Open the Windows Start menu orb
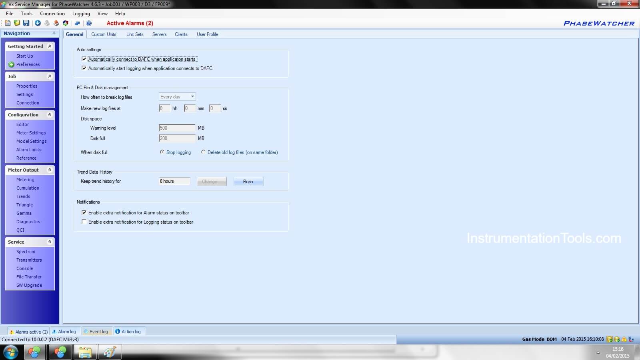 (x=10, y=352)
